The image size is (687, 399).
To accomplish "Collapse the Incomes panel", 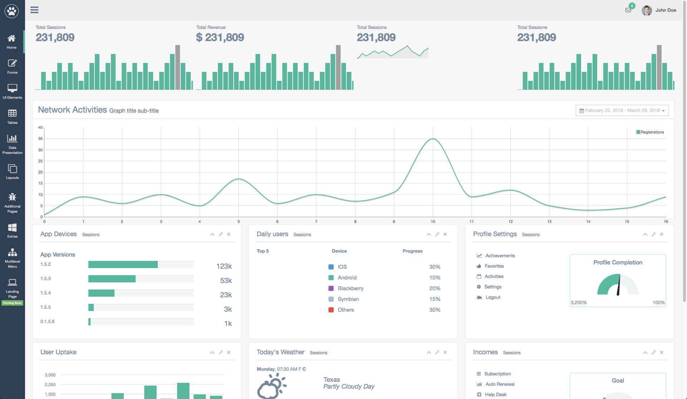I will pyautogui.click(x=645, y=352).
